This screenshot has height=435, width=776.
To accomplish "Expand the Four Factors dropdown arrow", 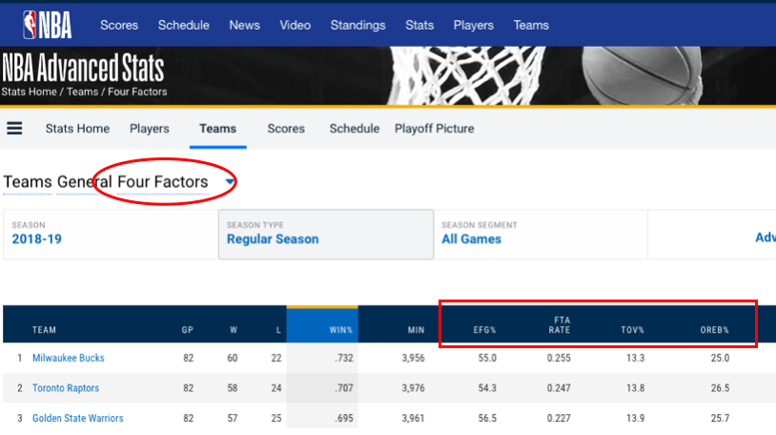I will (230, 181).
